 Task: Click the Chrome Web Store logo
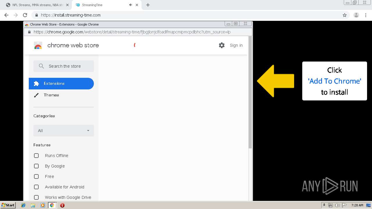click(38, 46)
